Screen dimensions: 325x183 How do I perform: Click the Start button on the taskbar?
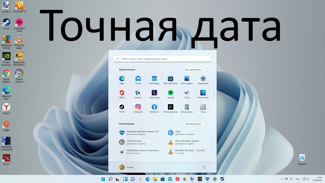[103, 179]
